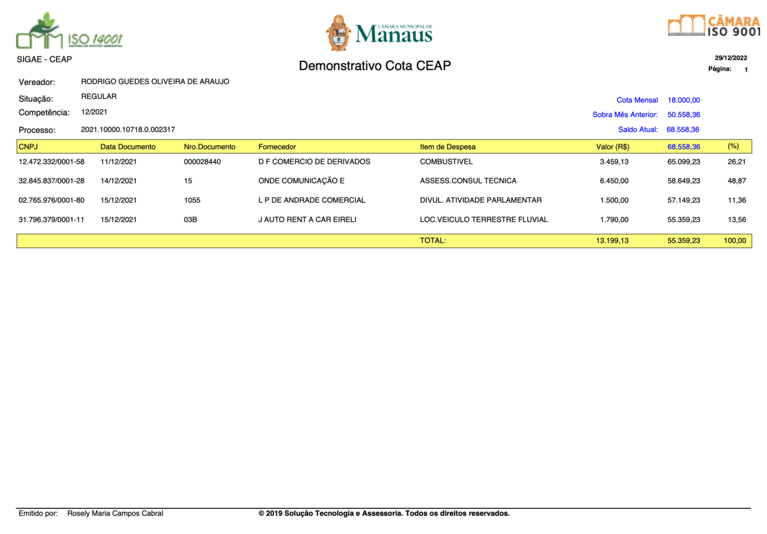The image size is (767, 534).
Task: Select the report date 29/12/2022
Action: click(x=731, y=58)
